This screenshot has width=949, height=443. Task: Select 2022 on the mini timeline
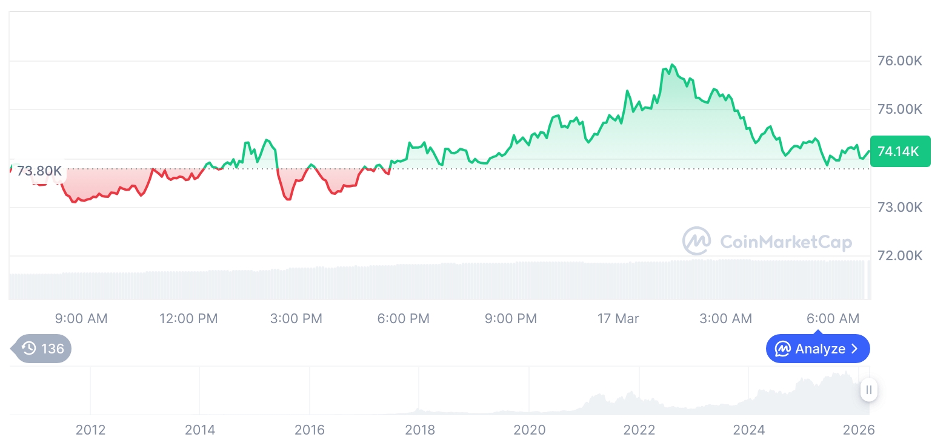tap(639, 430)
